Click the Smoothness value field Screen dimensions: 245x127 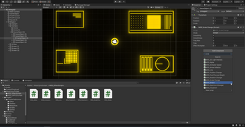(228, 38)
